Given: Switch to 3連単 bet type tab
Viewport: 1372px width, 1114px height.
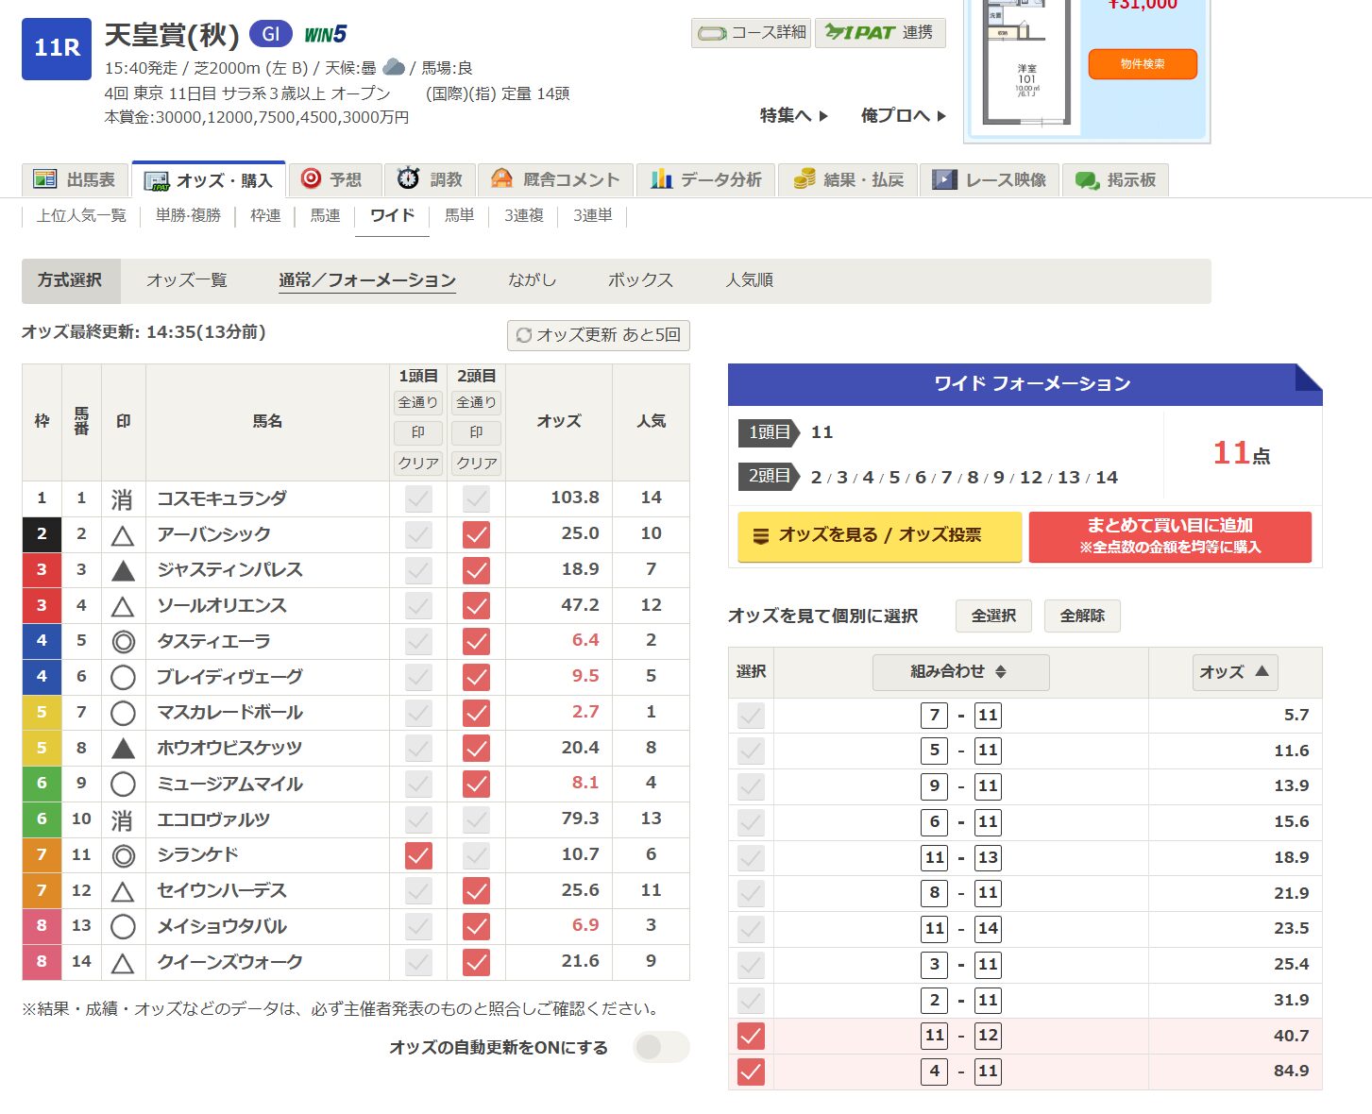Looking at the screenshot, I should pyautogui.click(x=592, y=215).
